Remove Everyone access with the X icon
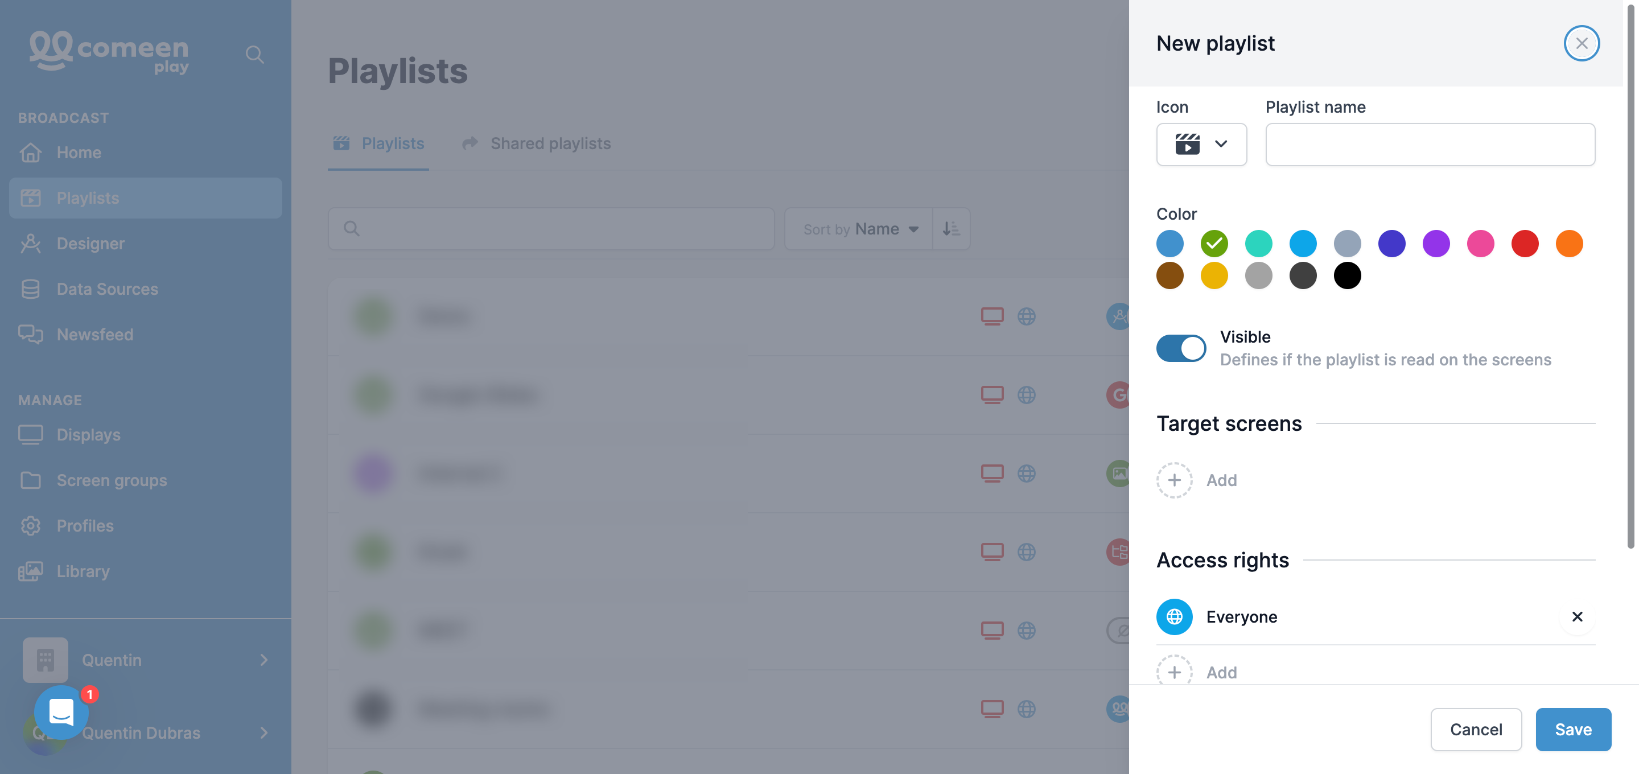Screen dimensions: 1639x774 pos(1576,616)
